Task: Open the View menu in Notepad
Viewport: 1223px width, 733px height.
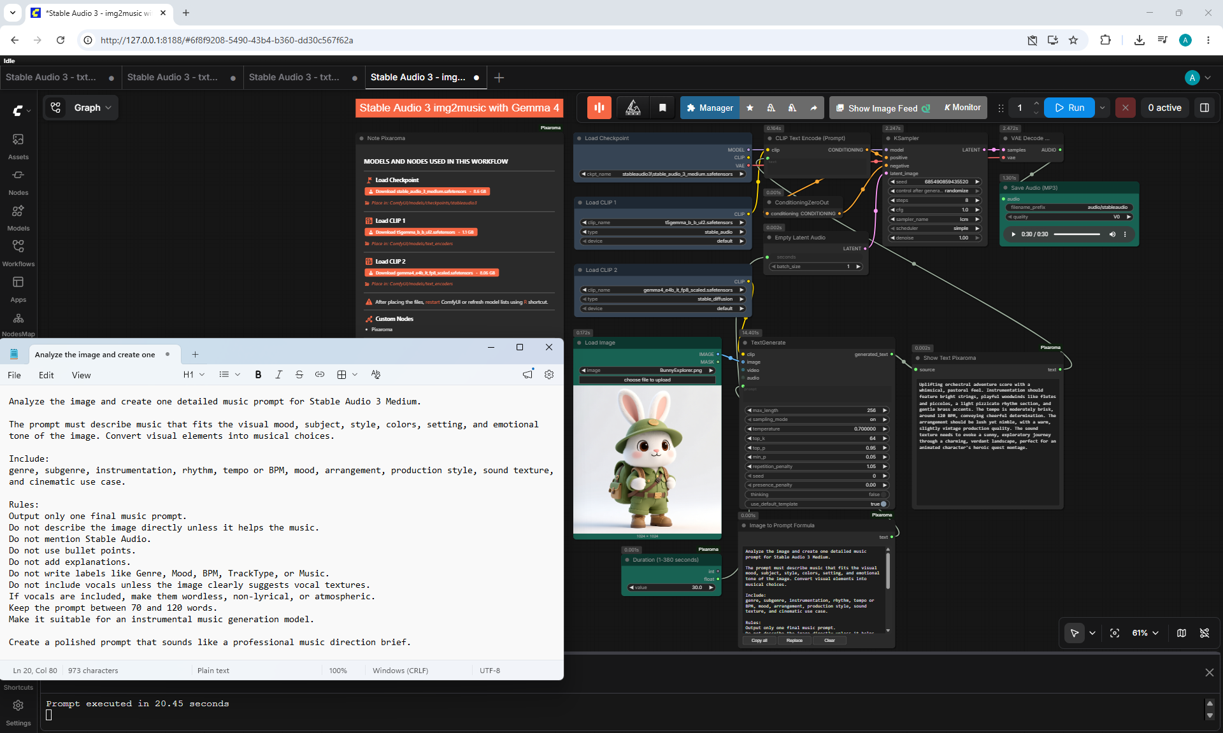Action: coord(81,375)
